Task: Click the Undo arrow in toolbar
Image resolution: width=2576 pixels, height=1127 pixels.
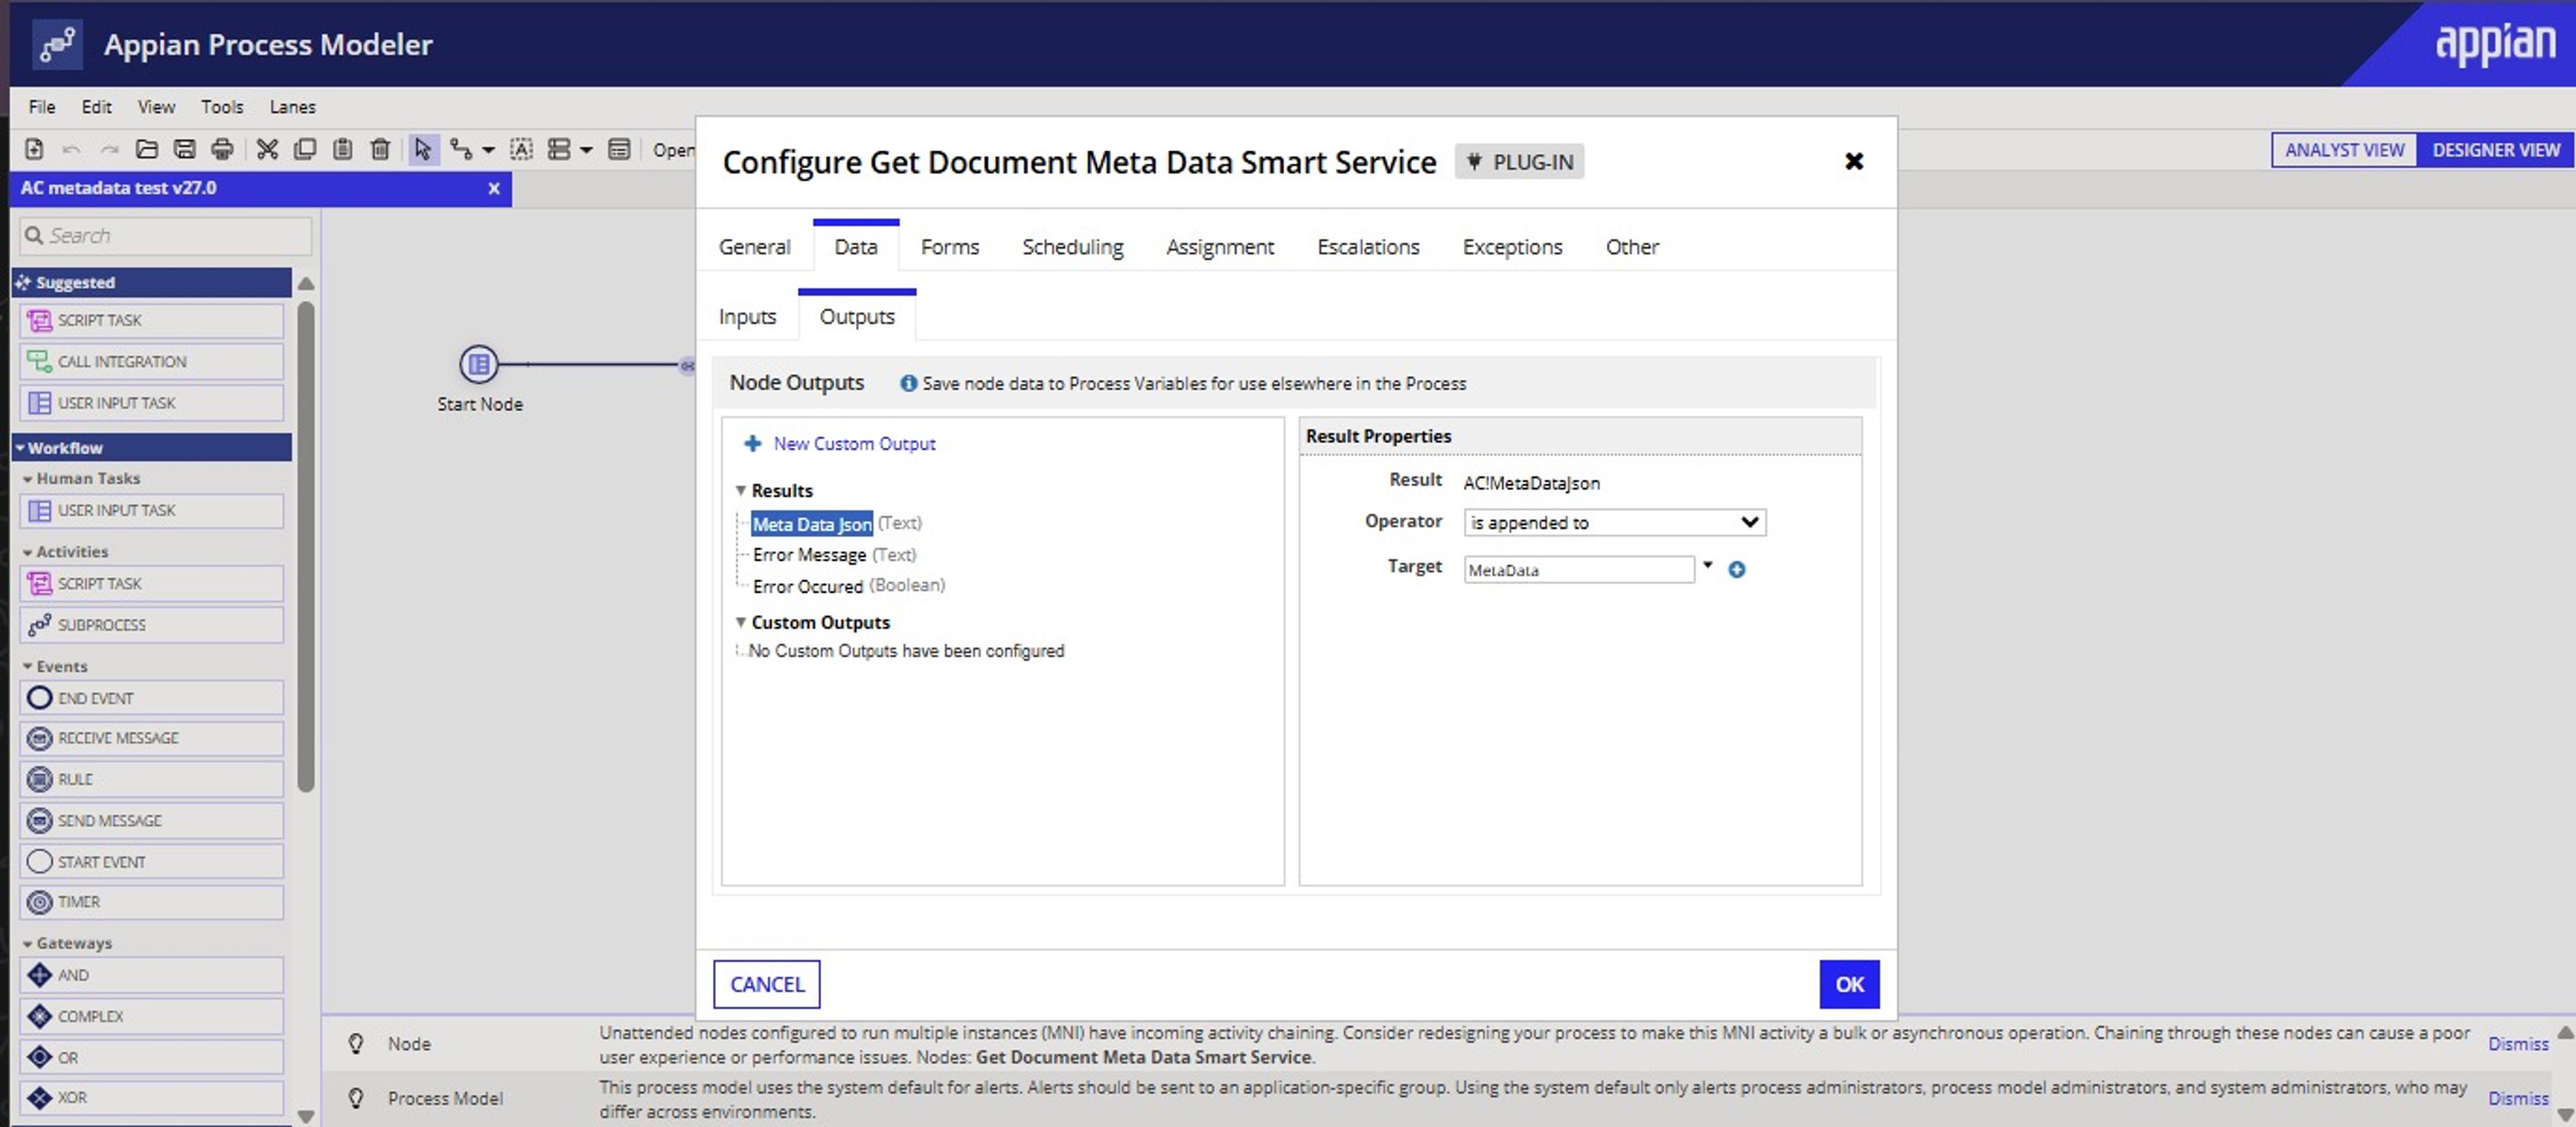Action: coord(71,149)
